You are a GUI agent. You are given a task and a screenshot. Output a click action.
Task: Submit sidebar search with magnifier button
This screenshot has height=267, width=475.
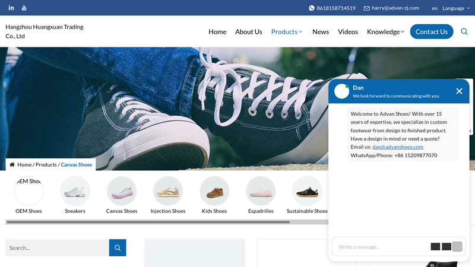pos(118,247)
